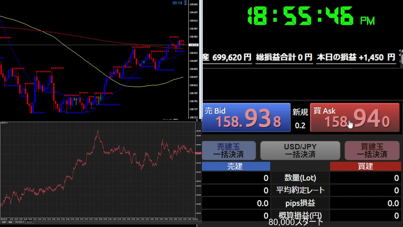Close all sell positions with 売建玉 一括決済
Image resolution: width=403 pixels, height=227 pixels.
pos(229,150)
